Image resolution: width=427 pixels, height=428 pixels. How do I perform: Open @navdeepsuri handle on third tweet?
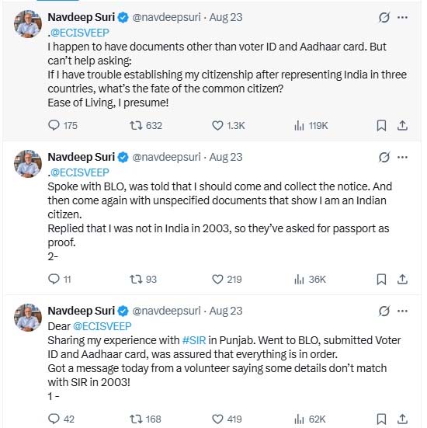click(x=166, y=311)
